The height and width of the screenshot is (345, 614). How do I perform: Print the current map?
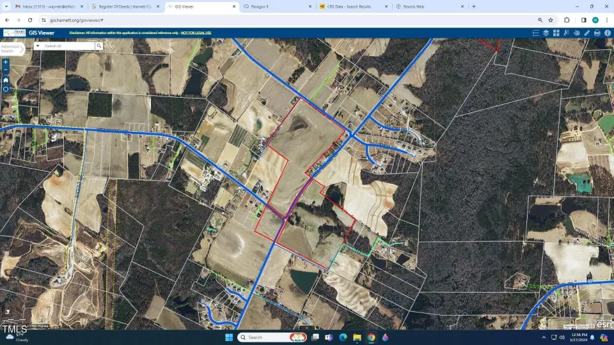(597, 33)
